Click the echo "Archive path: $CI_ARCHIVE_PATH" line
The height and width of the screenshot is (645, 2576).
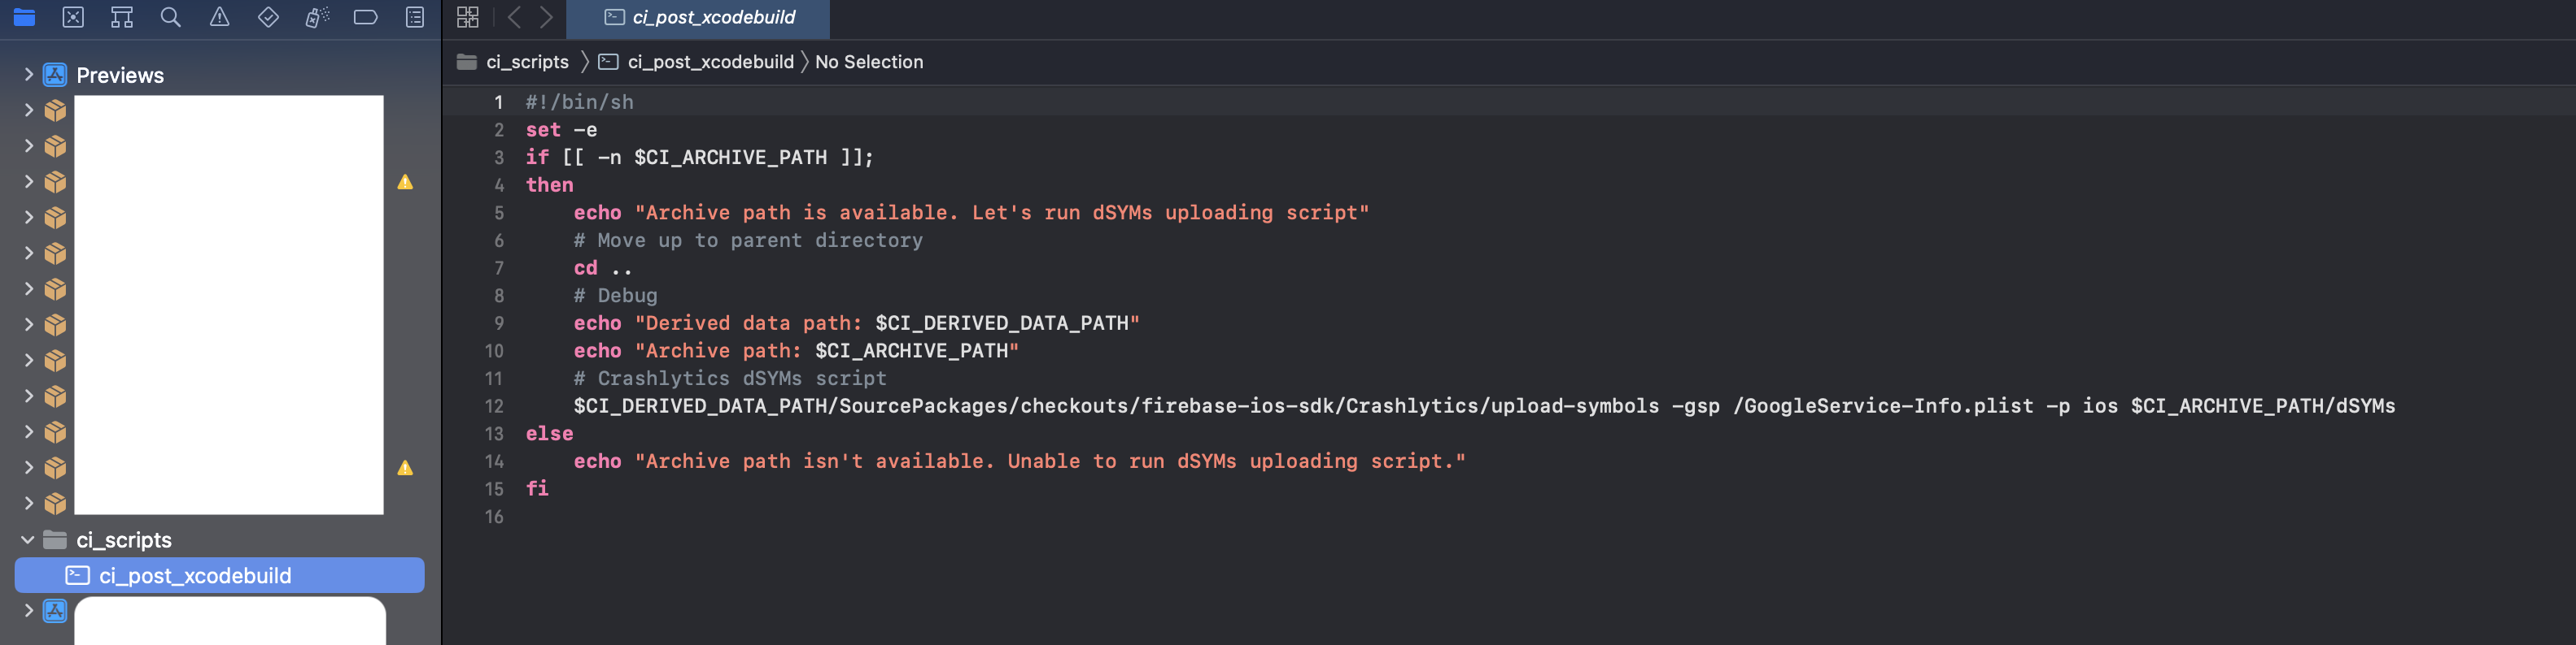[x=796, y=350]
